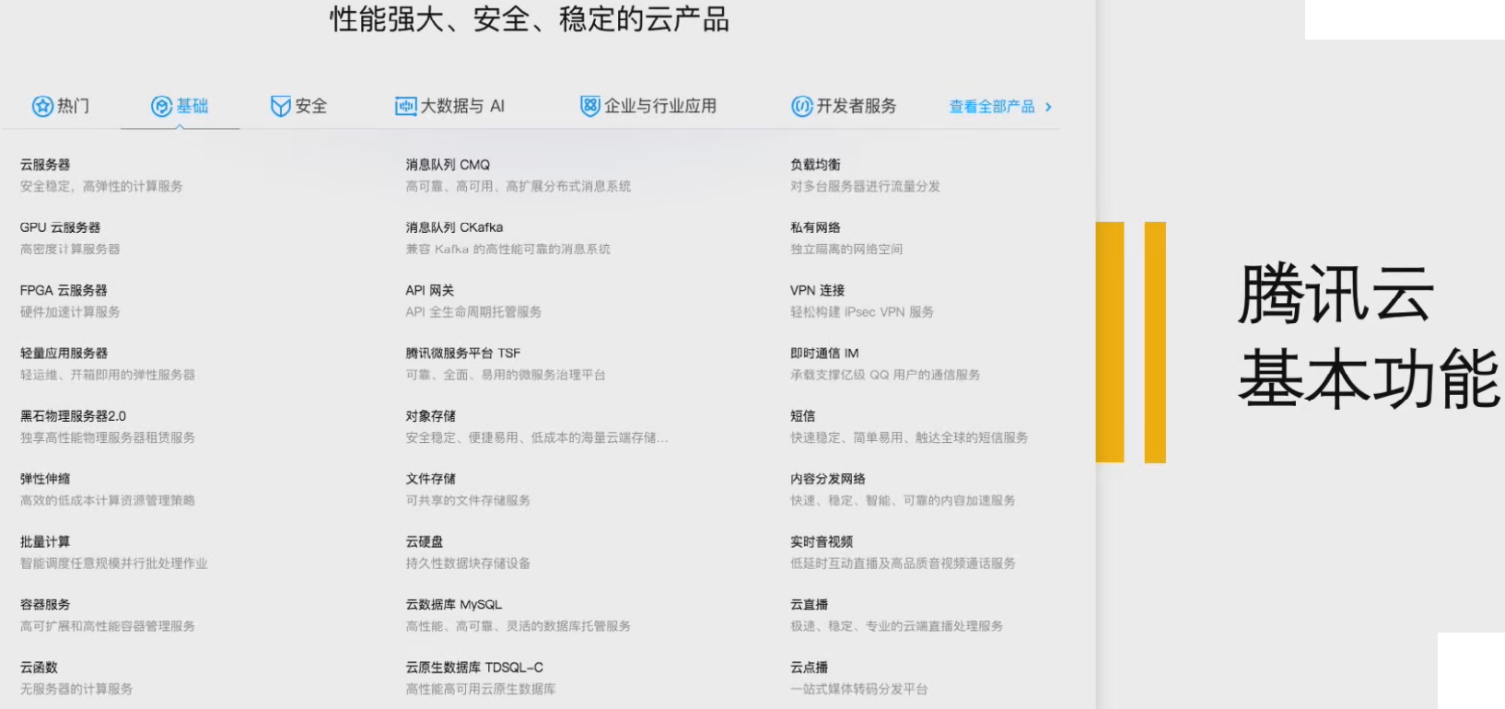This screenshot has width=1505, height=709.
Task: Click the icon beside 大数据与 AI
Action: pos(405,106)
